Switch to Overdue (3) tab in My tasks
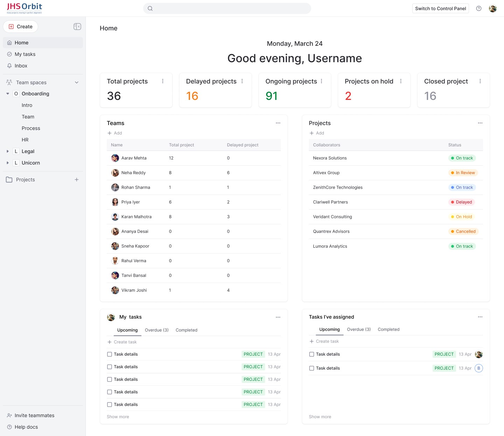 click(x=157, y=330)
